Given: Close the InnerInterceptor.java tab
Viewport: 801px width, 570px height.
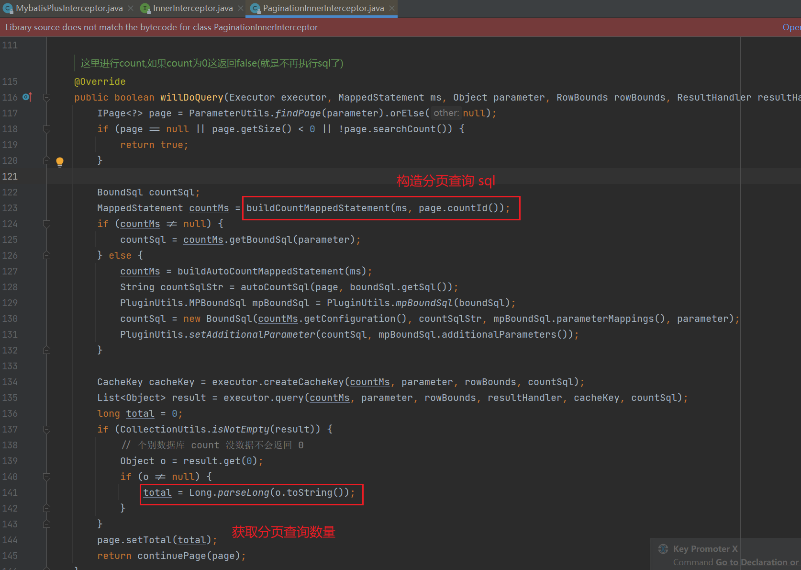Looking at the screenshot, I should pyautogui.click(x=241, y=8).
